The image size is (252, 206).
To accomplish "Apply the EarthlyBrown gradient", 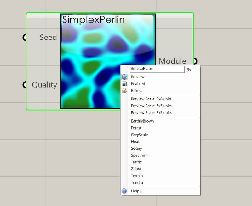I will [142, 121].
